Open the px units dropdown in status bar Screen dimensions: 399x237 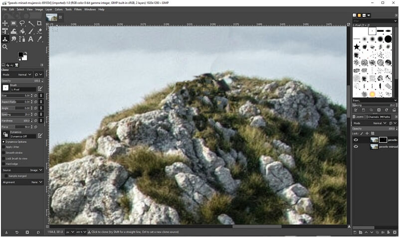click(x=70, y=232)
